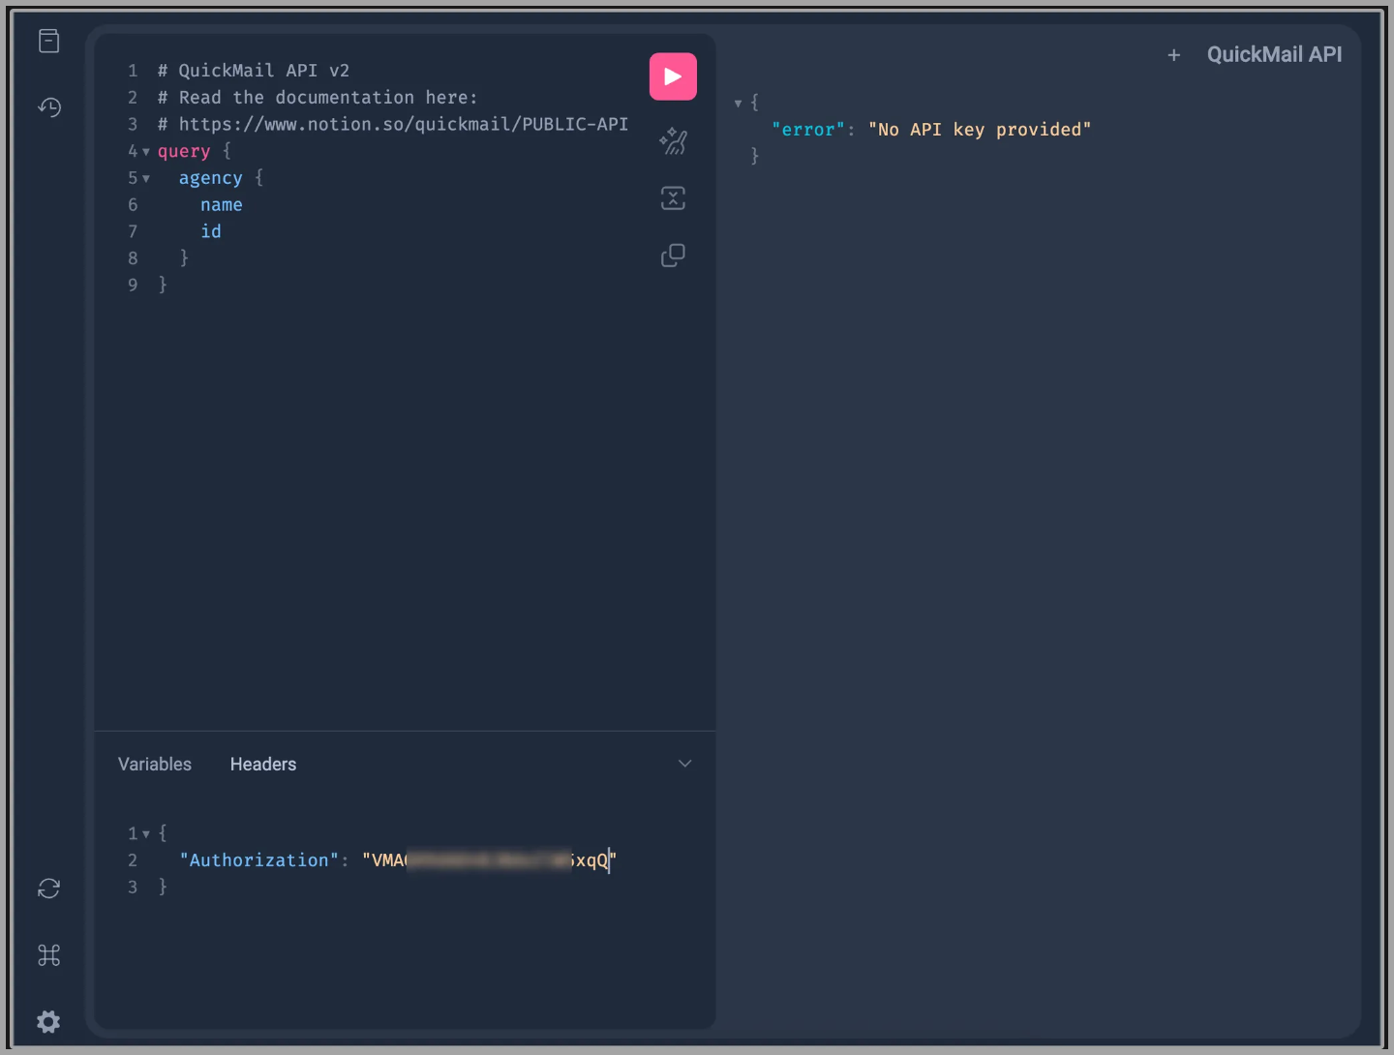
Task: Switch to the Variables tab
Action: point(155,764)
